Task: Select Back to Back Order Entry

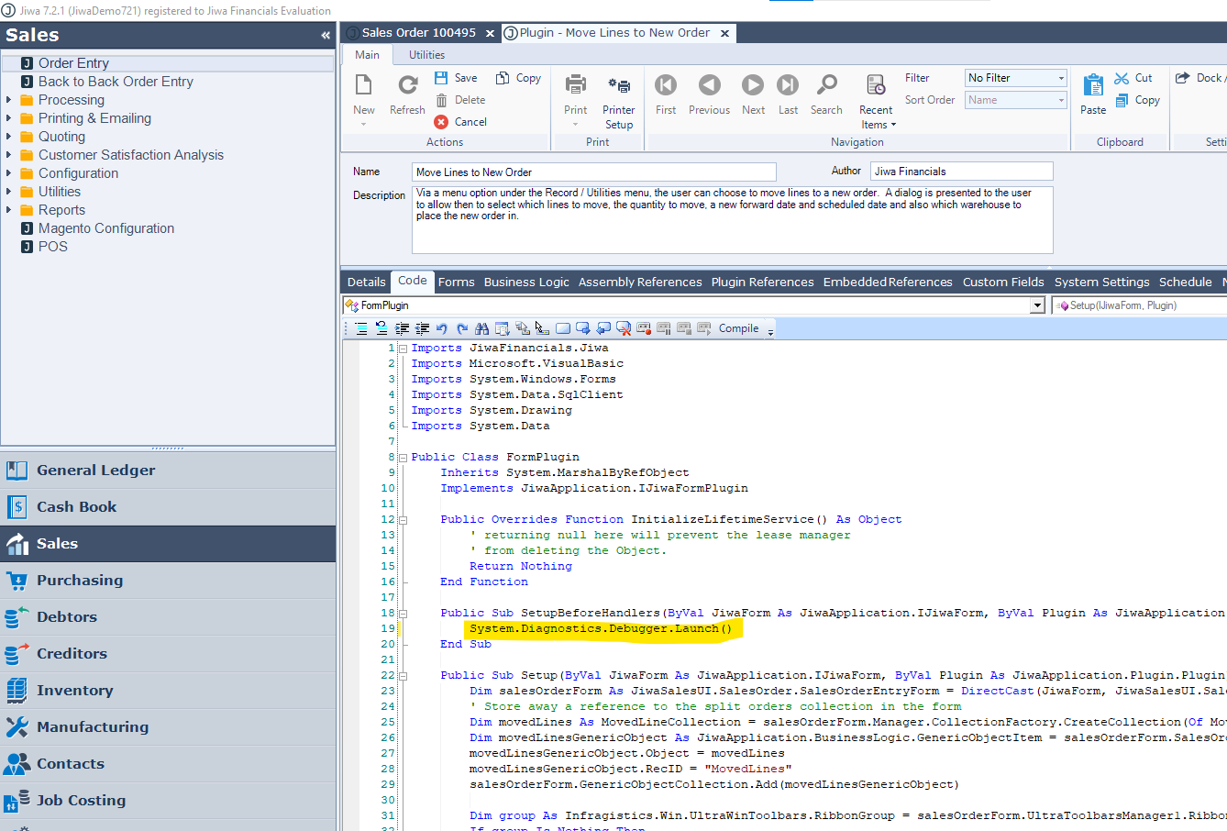Action: (116, 82)
